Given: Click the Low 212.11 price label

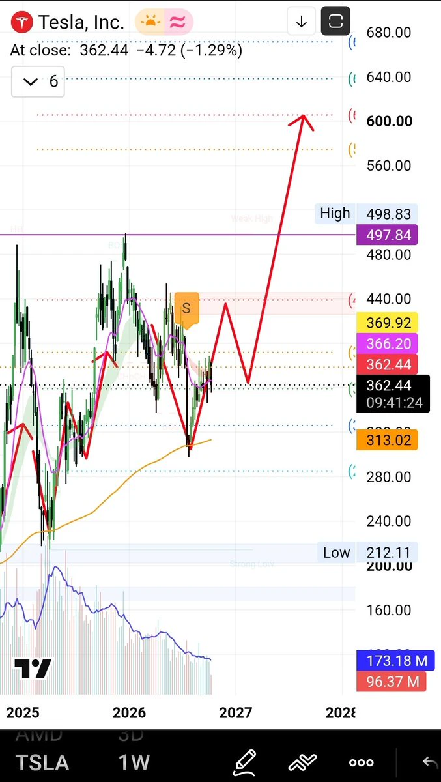Looking at the screenshot, I should tap(368, 553).
